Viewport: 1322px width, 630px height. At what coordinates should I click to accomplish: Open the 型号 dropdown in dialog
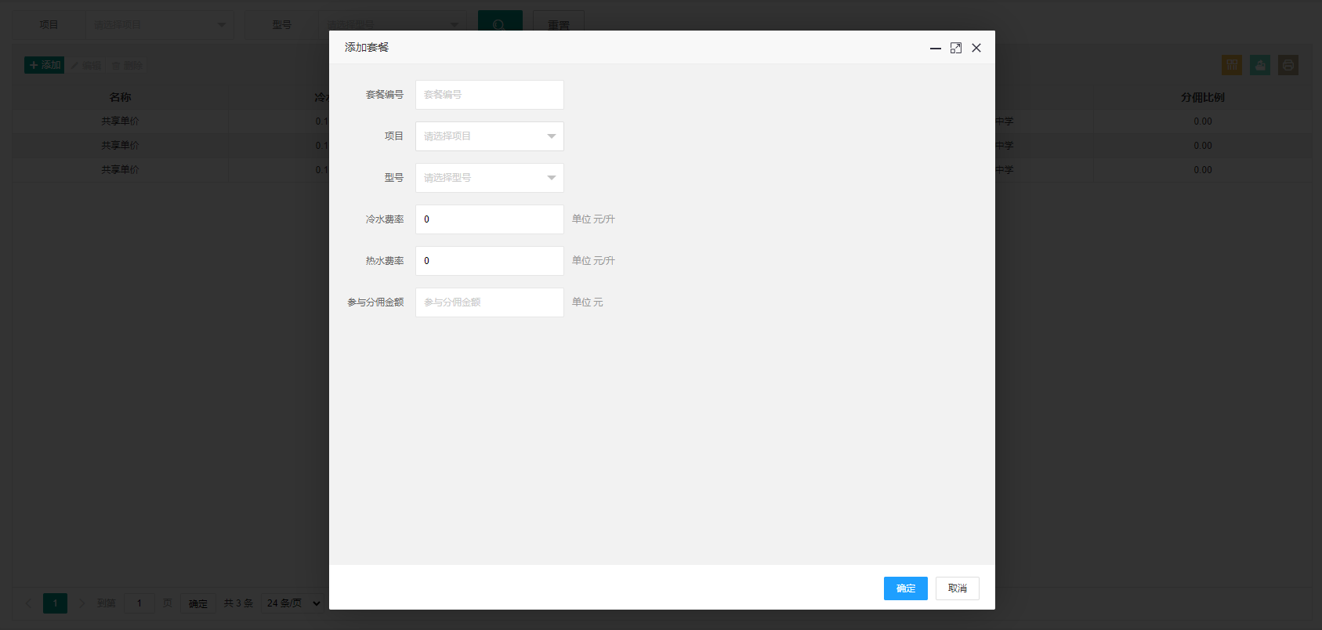coord(490,178)
